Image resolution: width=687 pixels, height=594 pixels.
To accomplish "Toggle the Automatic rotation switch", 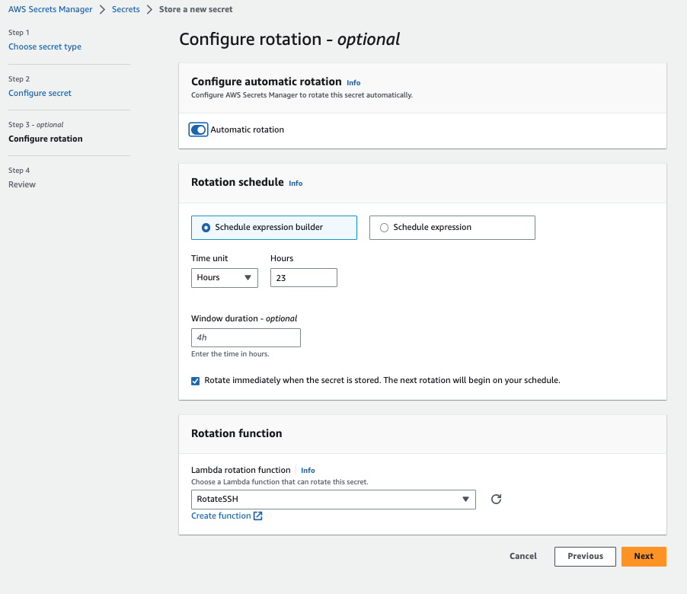I will point(198,130).
